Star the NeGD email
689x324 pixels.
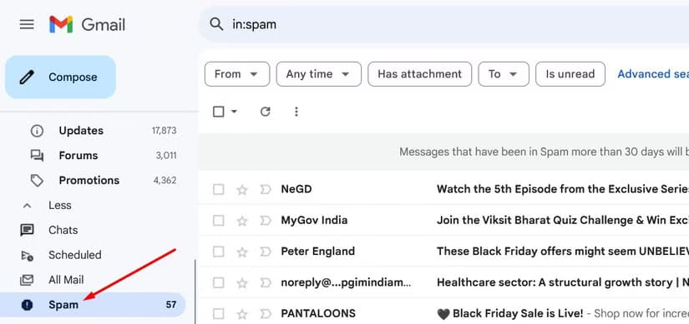(x=242, y=189)
